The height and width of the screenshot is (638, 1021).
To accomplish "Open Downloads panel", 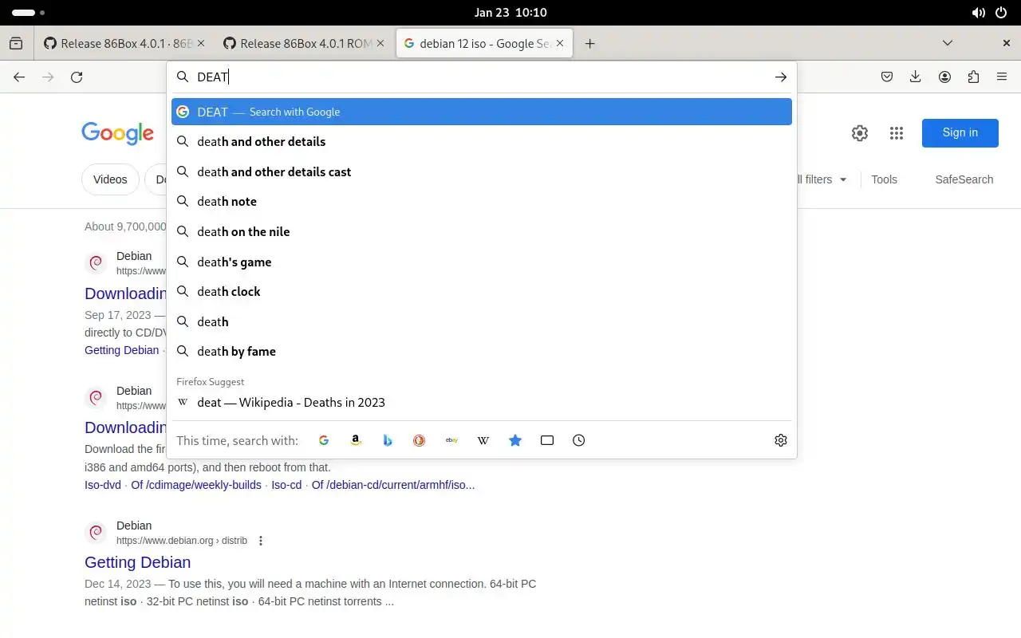I will pos(916,77).
